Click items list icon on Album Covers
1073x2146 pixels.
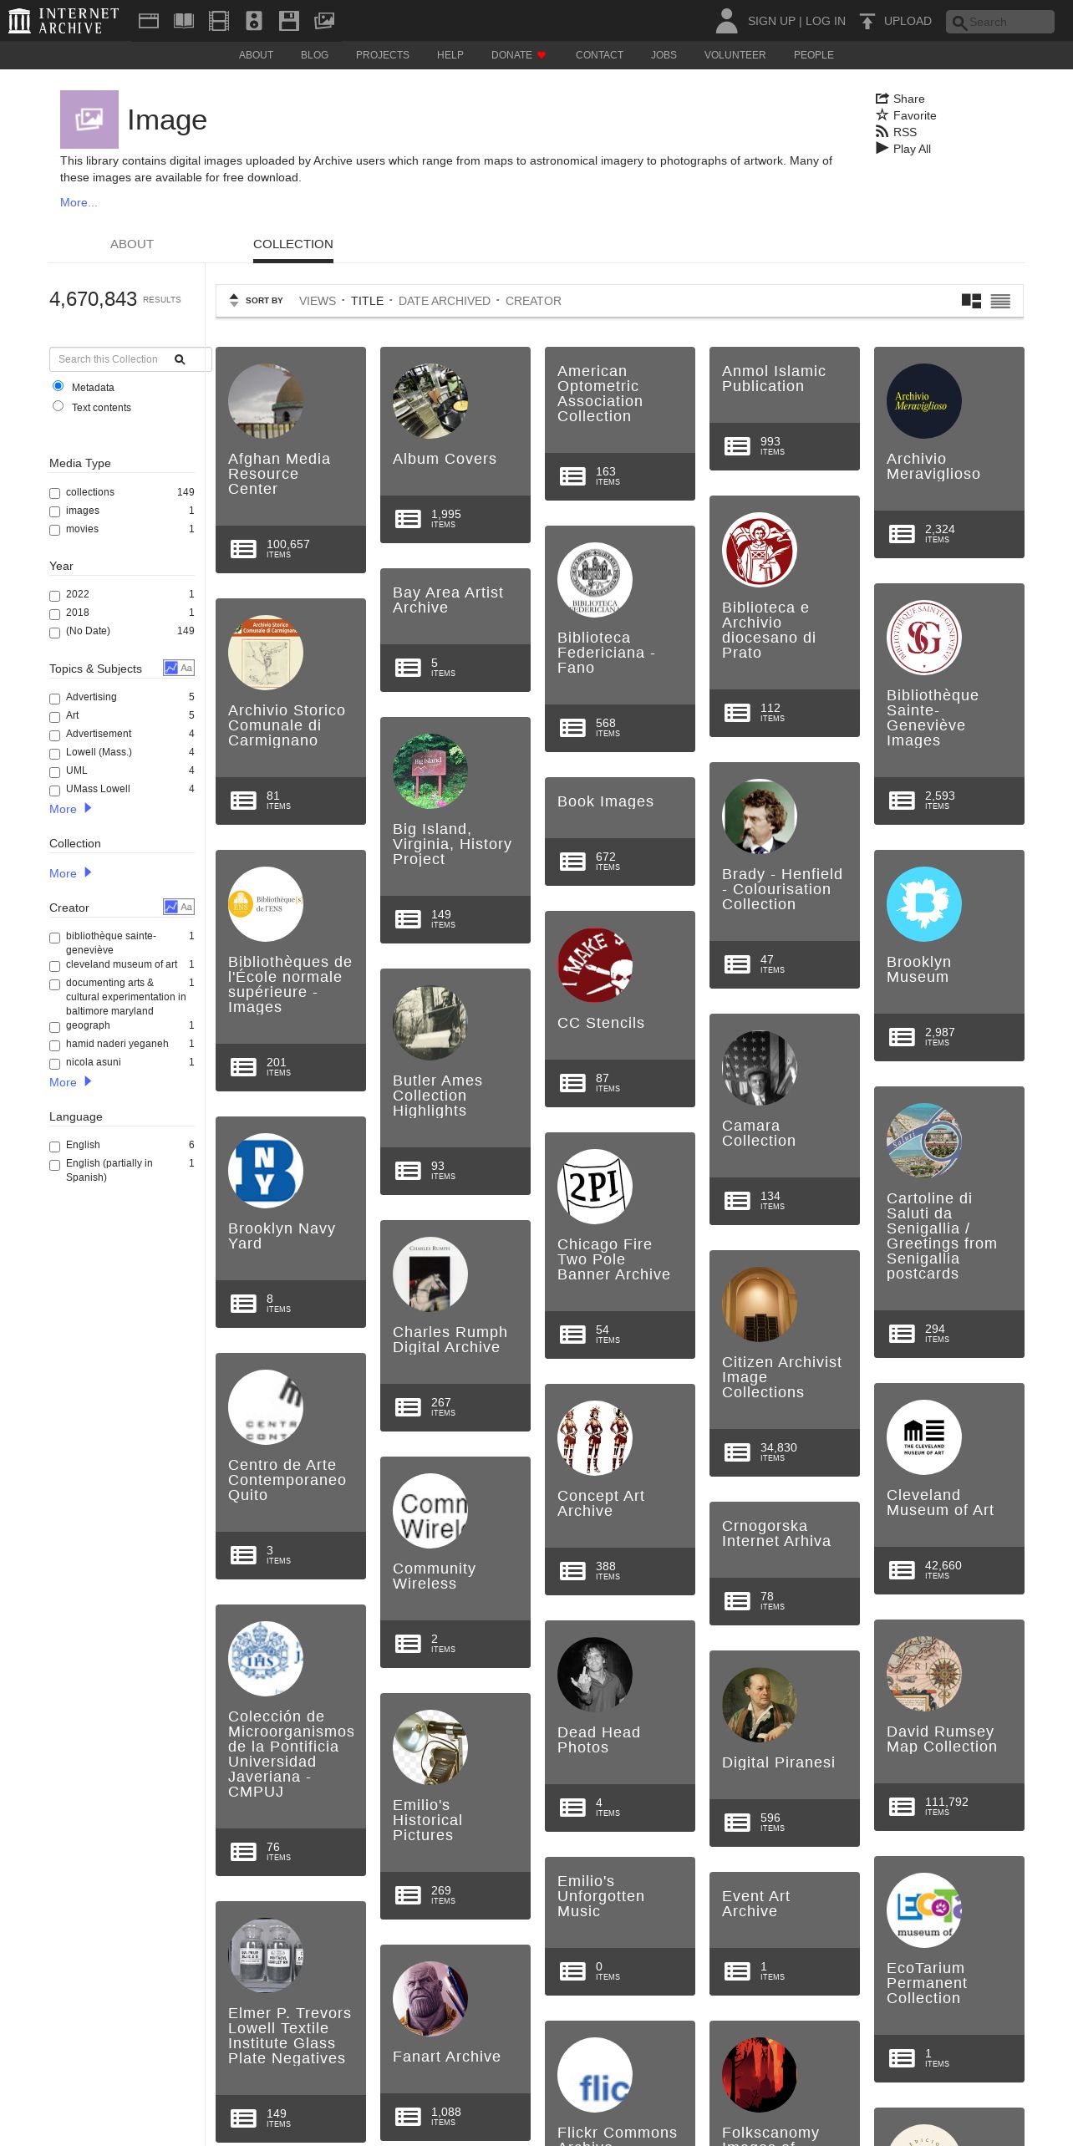click(408, 519)
